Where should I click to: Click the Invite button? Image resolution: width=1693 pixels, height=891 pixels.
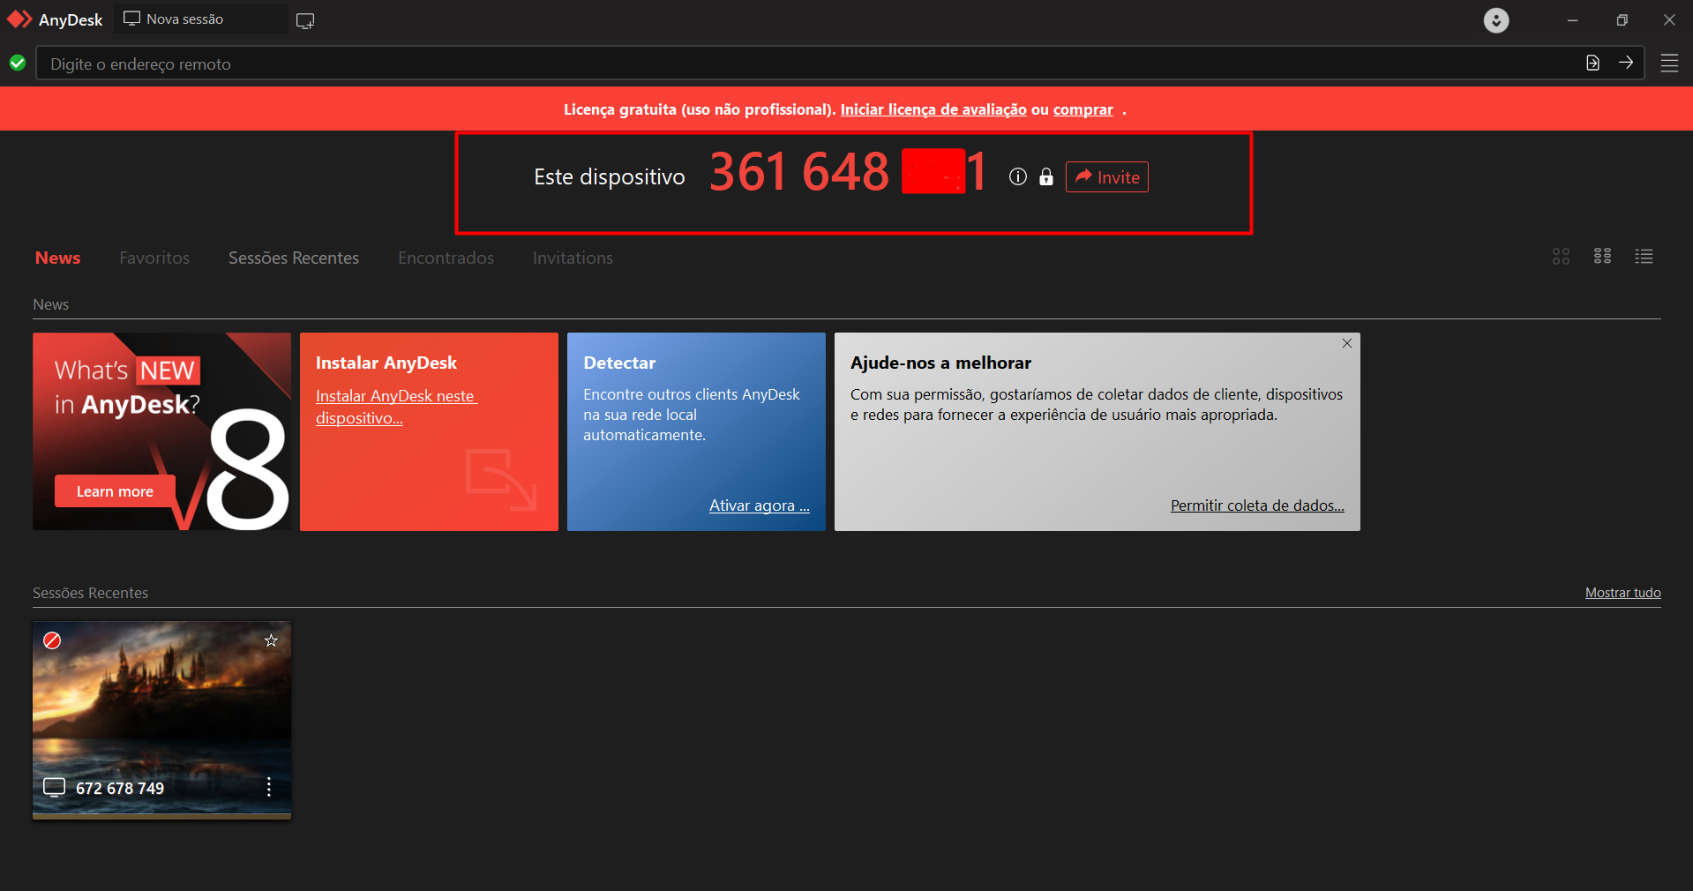pos(1107,177)
